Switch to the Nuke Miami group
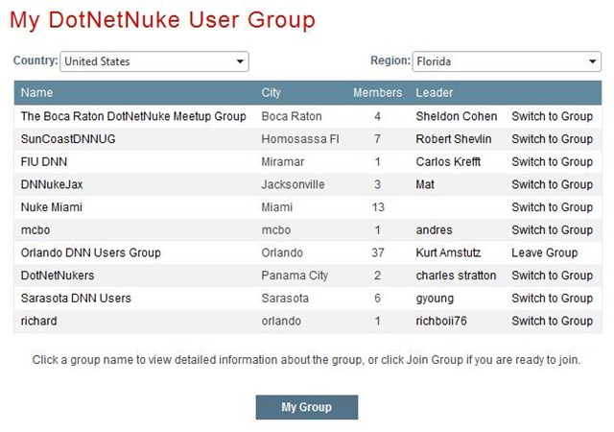This screenshot has width=614, height=432. click(x=553, y=207)
